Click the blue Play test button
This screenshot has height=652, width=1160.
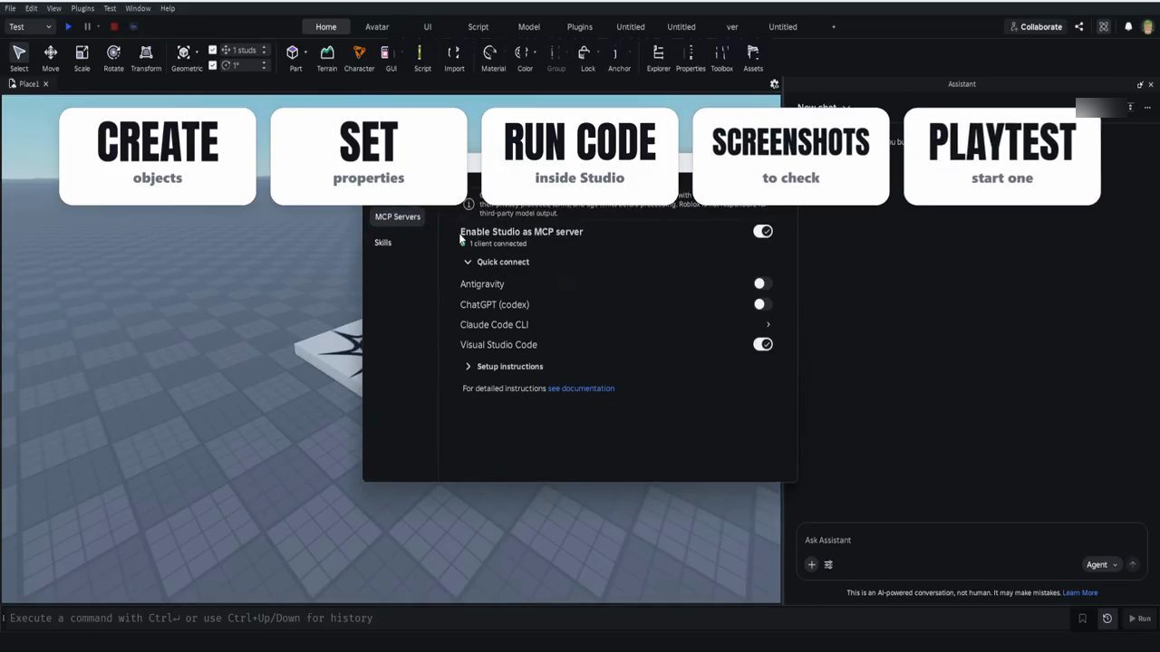click(x=68, y=27)
